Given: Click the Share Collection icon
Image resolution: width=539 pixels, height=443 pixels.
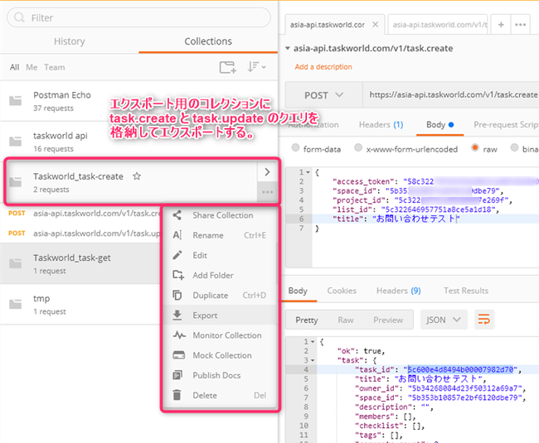Looking at the screenshot, I should tap(177, 215).
